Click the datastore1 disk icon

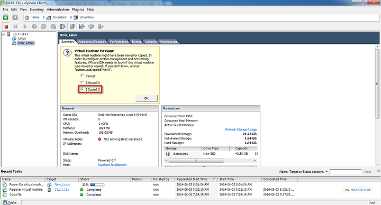pyautogui.click(x=168, y=154)
